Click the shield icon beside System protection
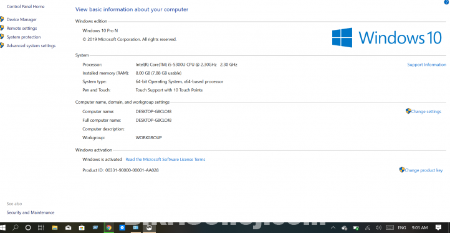 [x=2, y=37]
